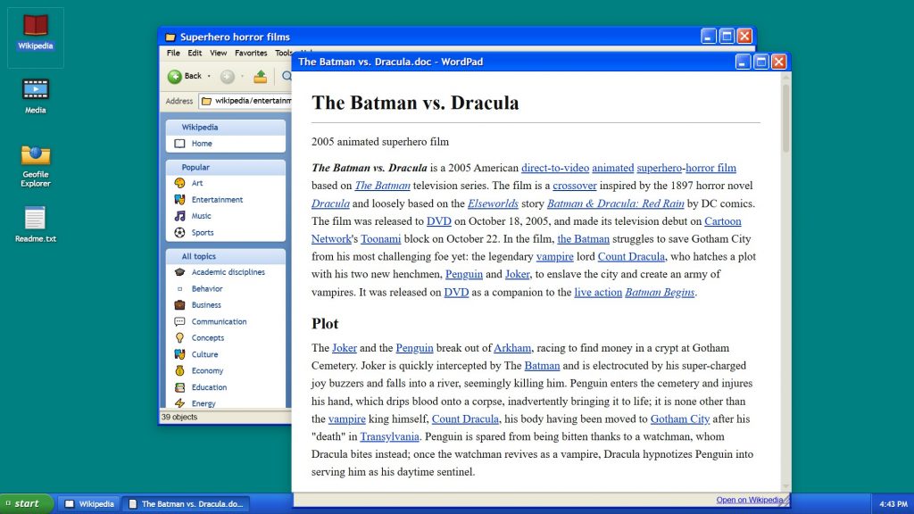Open the Batman & Dracula: Red Rain link

[615, 203]
